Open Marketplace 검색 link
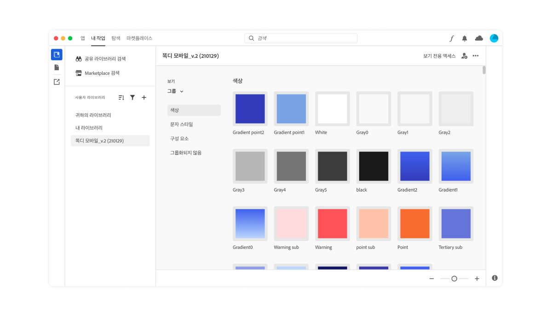This screenshot has width=551, height=321. 102,73
